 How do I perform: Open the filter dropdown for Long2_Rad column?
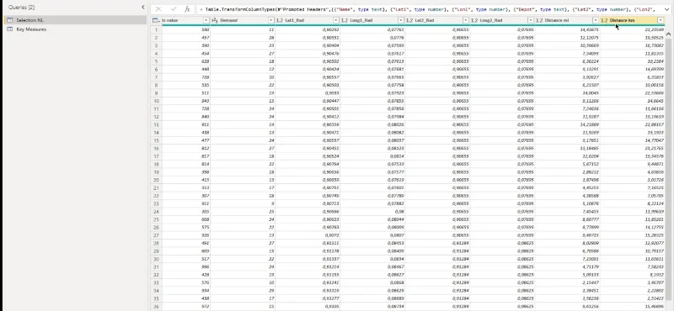(531, 20)
